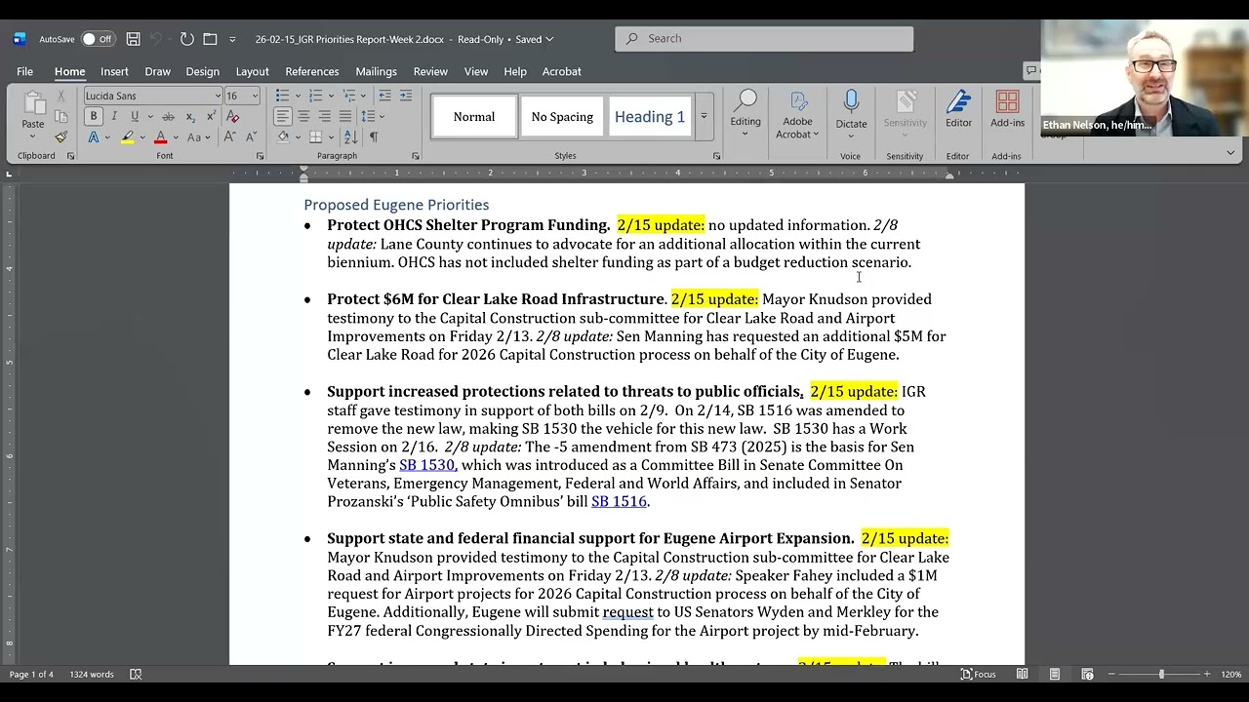Open the Insert tab

tap(114, 71)
